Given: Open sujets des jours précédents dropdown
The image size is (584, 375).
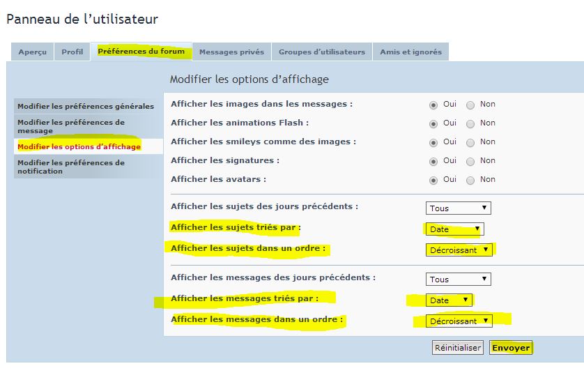Looking at the screenshot, I should pos(458,208).
